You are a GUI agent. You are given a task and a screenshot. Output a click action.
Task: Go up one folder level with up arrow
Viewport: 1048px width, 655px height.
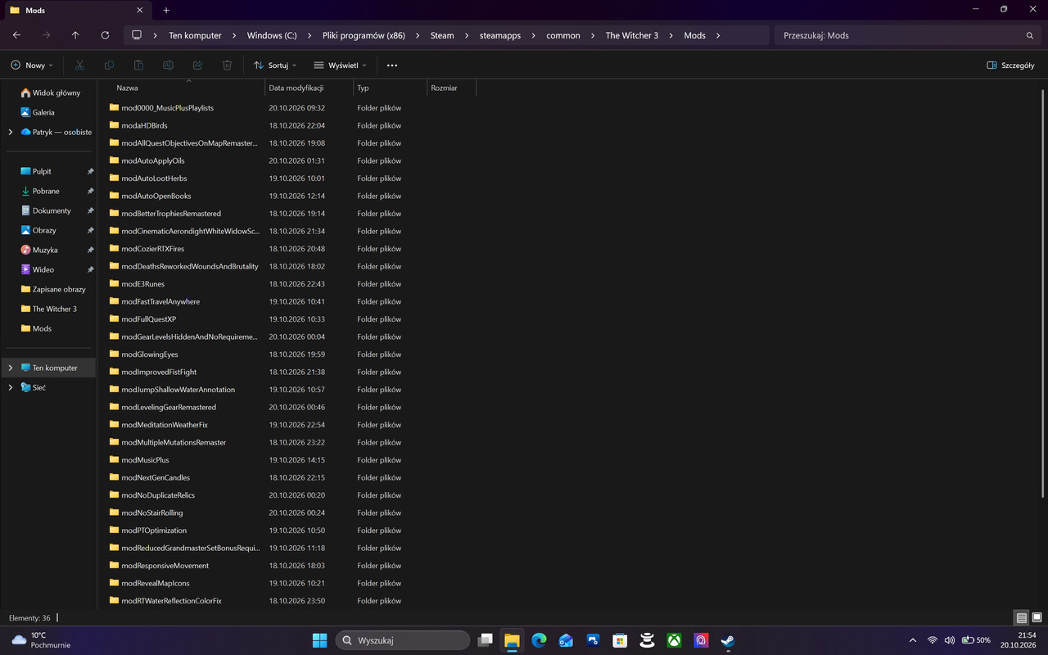tap(75, 35)
